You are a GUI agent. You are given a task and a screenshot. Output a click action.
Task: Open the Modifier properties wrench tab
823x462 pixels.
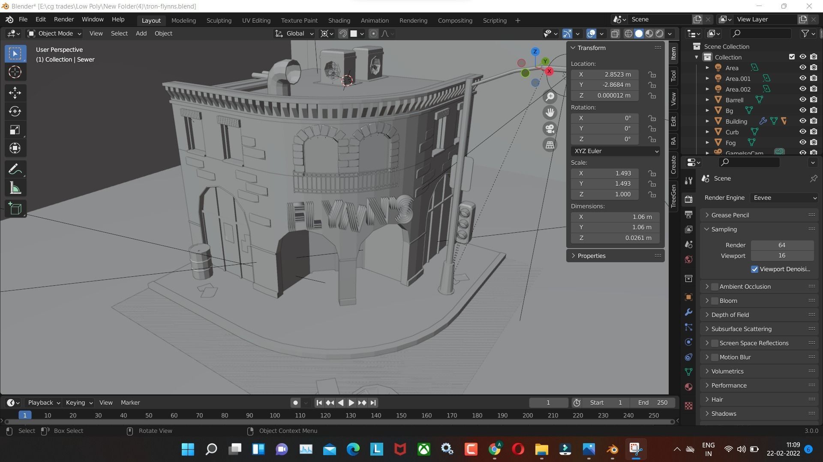(x=688, y=312)
